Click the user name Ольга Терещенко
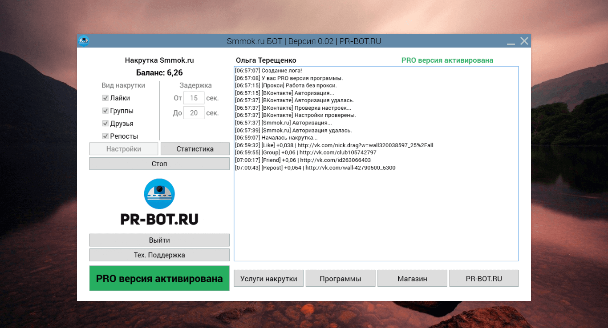The image size is (608, 328). pyautogui.click(x=266, y=60)
